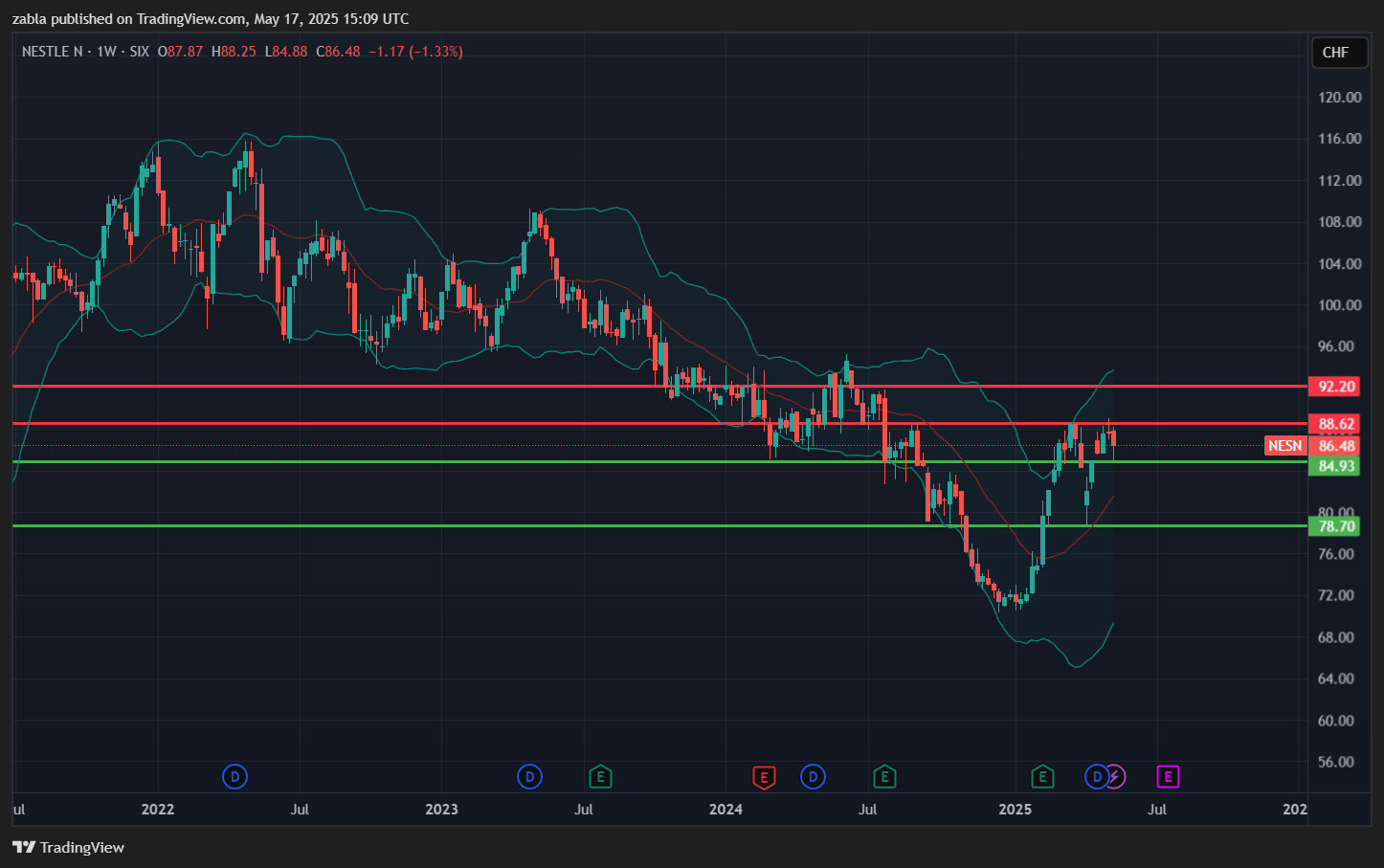
Task: Click the high value H88.25
Action: [x=234, y=52]
